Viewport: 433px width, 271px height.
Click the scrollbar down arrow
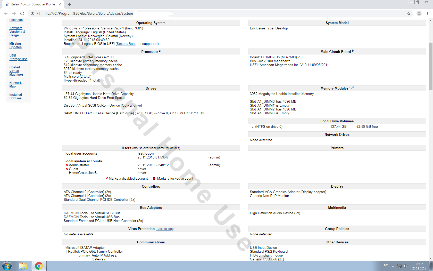point(431,258)
